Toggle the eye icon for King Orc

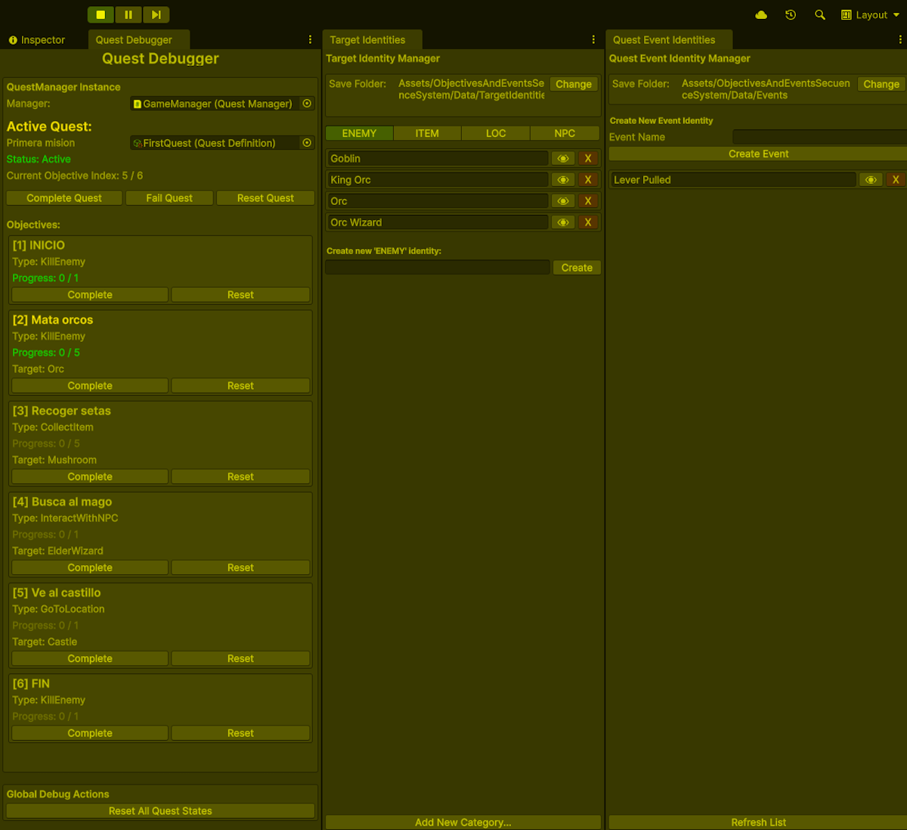(563, 180)
